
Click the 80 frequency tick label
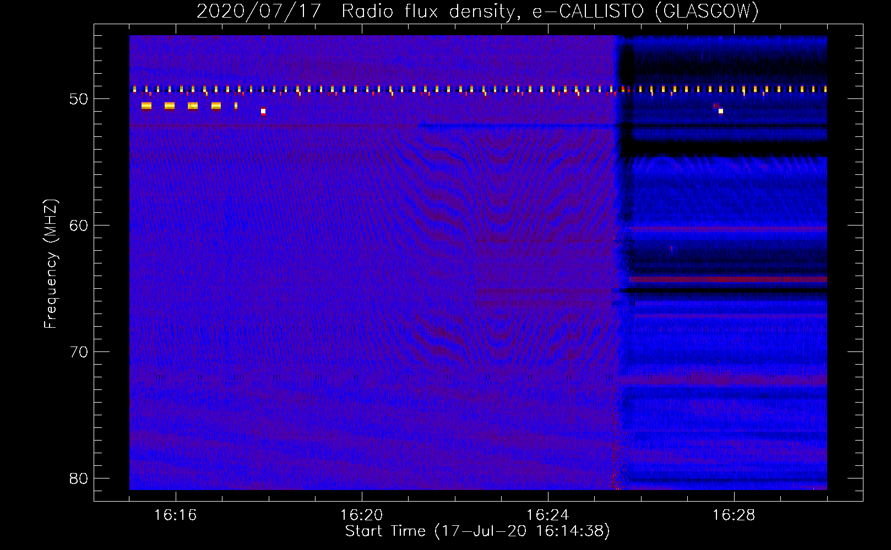click(79, 479)
